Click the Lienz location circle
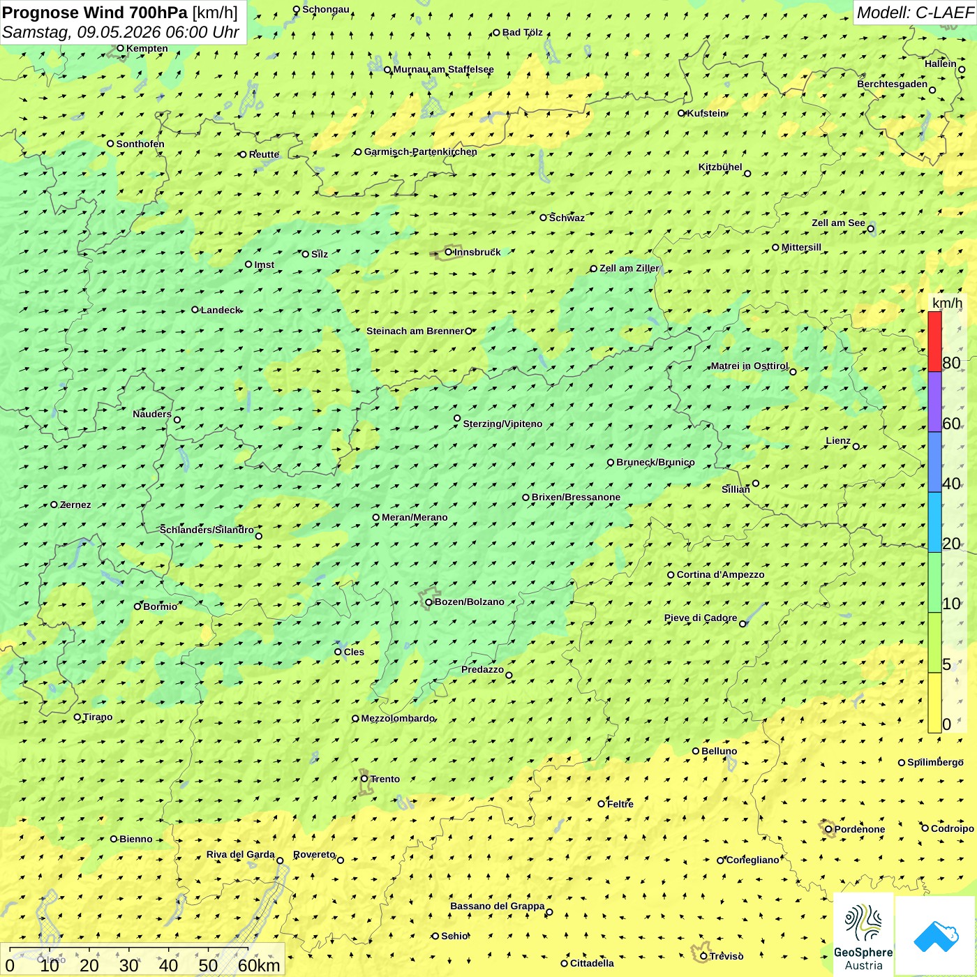The height and width of the screenshot is (977, 977). click(x=856, y=447)
